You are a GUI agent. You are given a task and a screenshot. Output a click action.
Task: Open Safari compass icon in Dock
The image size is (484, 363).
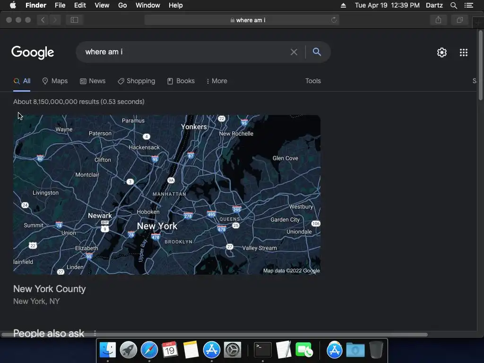[149, 350]
